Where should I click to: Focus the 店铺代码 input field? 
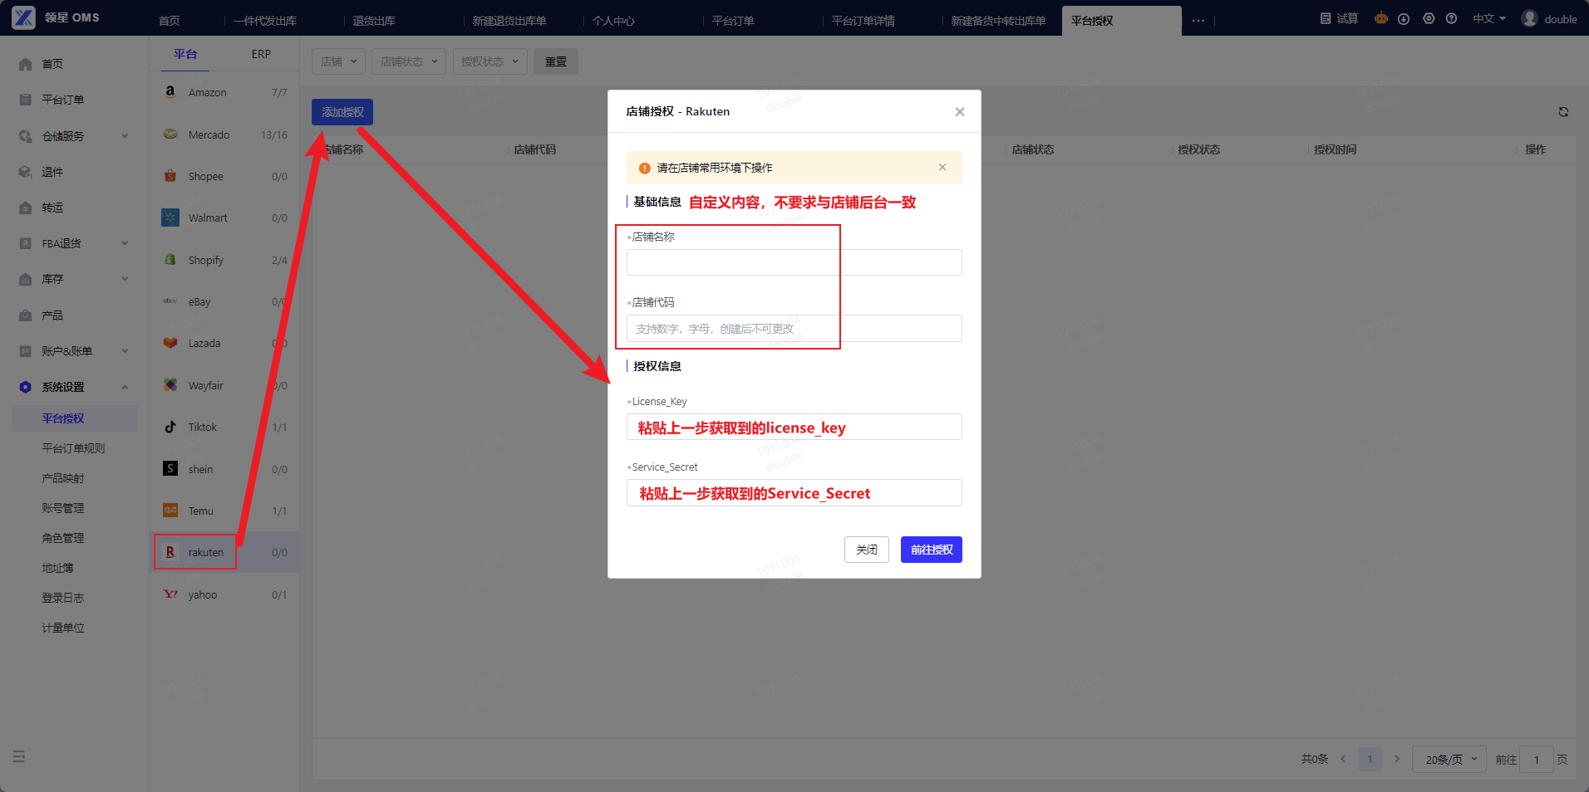pyautogui.click(x=794, y=328)
